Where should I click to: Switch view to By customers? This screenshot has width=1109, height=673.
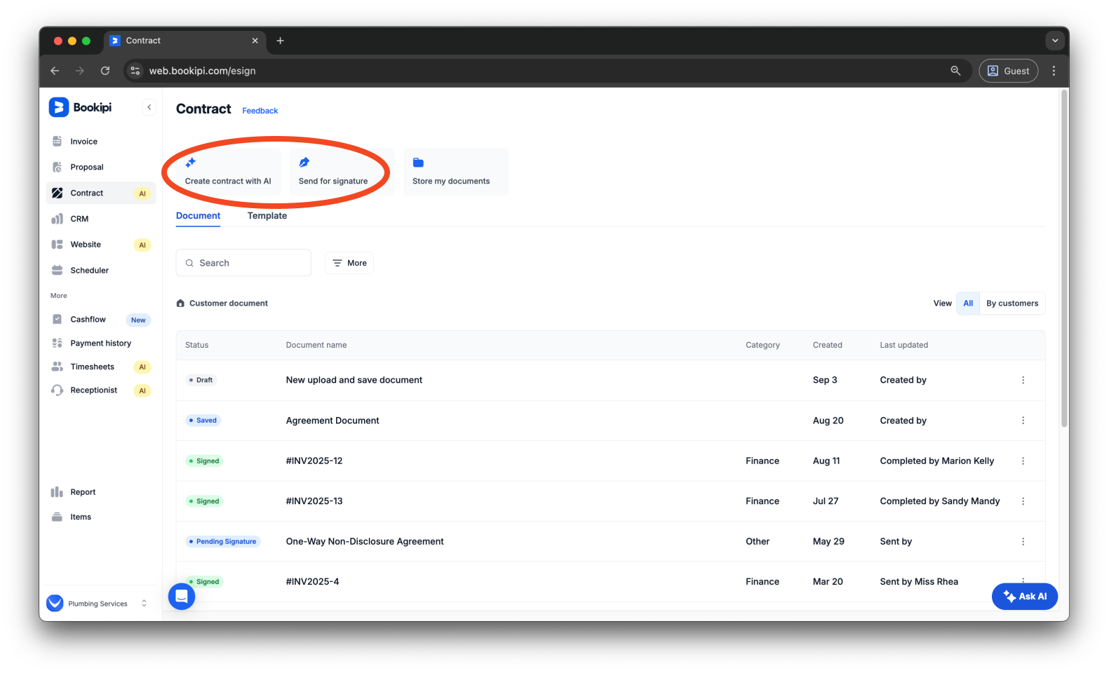1011,304
